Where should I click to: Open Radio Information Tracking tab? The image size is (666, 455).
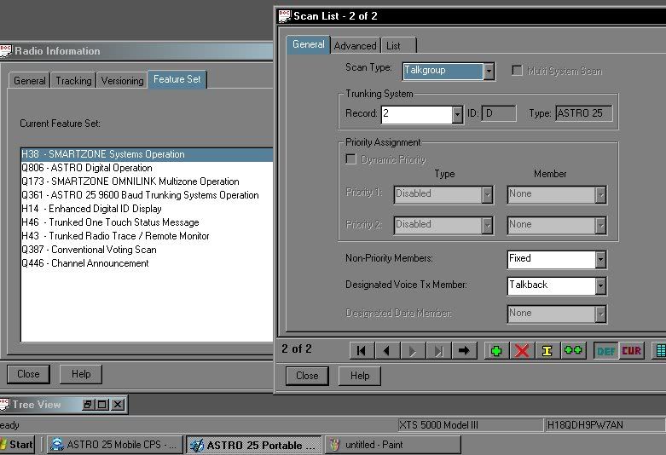(73, 81)
